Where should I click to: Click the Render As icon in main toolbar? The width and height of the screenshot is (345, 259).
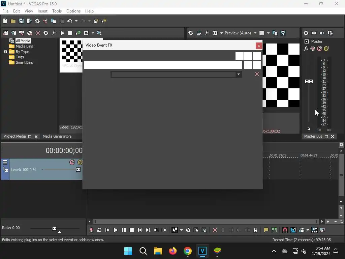(x=29, y=21)
